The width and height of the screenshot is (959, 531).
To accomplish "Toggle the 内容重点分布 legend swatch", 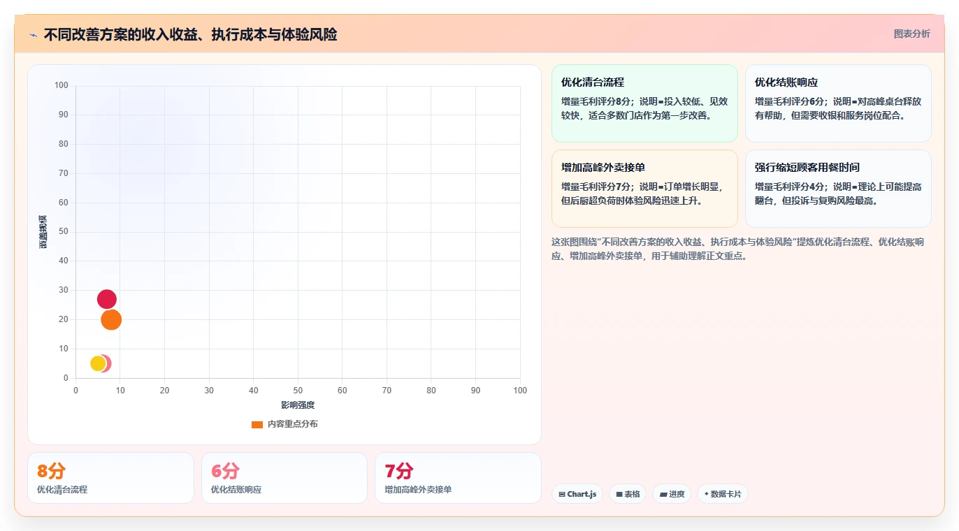I will pyautogui.click(x=257, y=424).
